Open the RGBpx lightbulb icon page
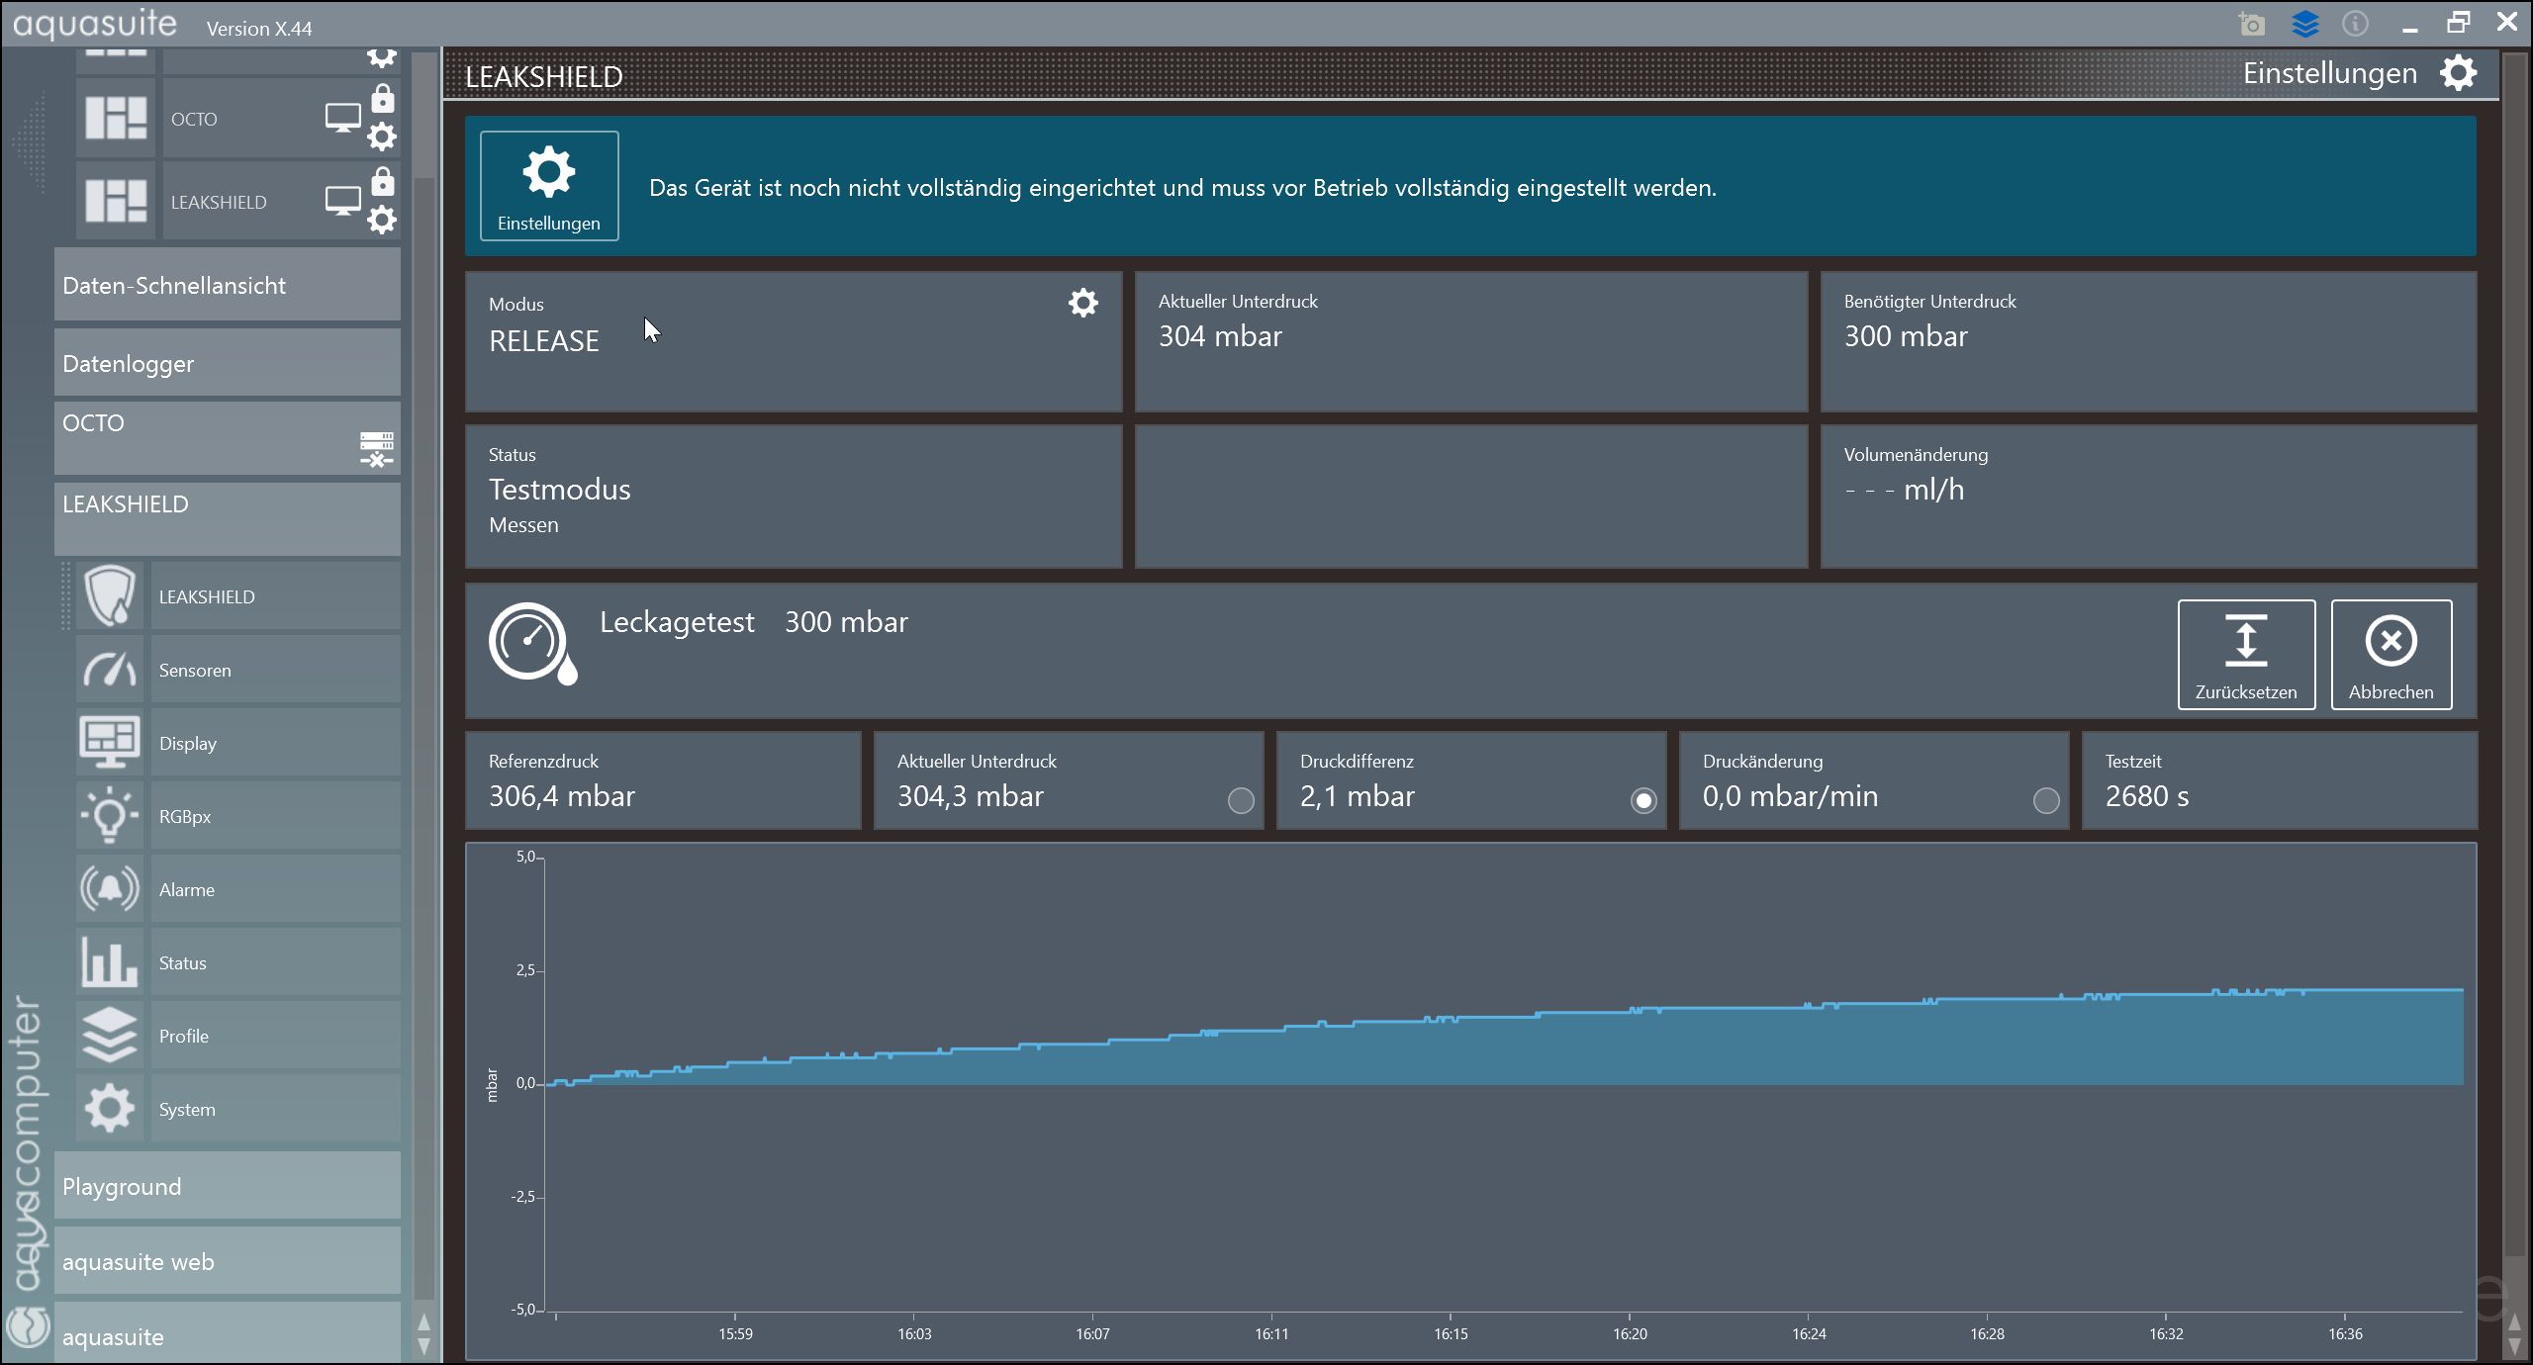The height and width of the screenshot is (1365, 2533). tap(110, 816)
